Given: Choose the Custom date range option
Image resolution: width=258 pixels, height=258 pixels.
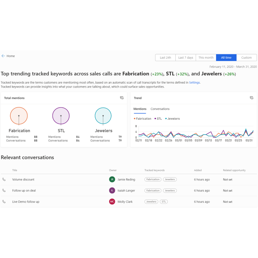Looking at the screenshot, I should (246, 58).
